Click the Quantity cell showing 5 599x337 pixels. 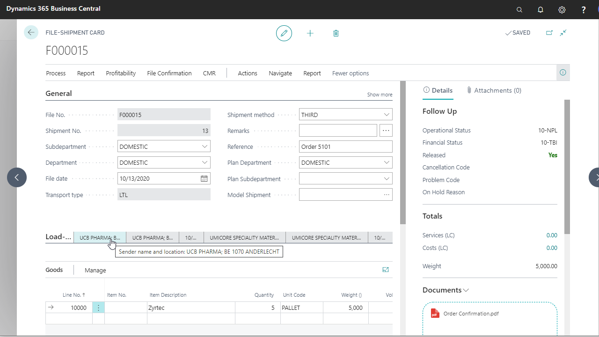pyautogui.click(x=258, y=308)
